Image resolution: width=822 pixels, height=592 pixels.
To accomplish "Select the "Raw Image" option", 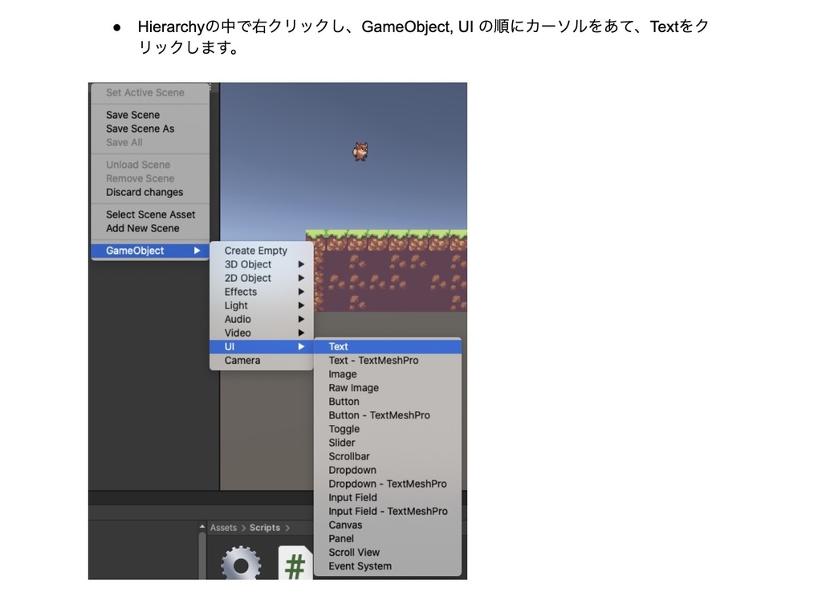I will pos(353,388).
